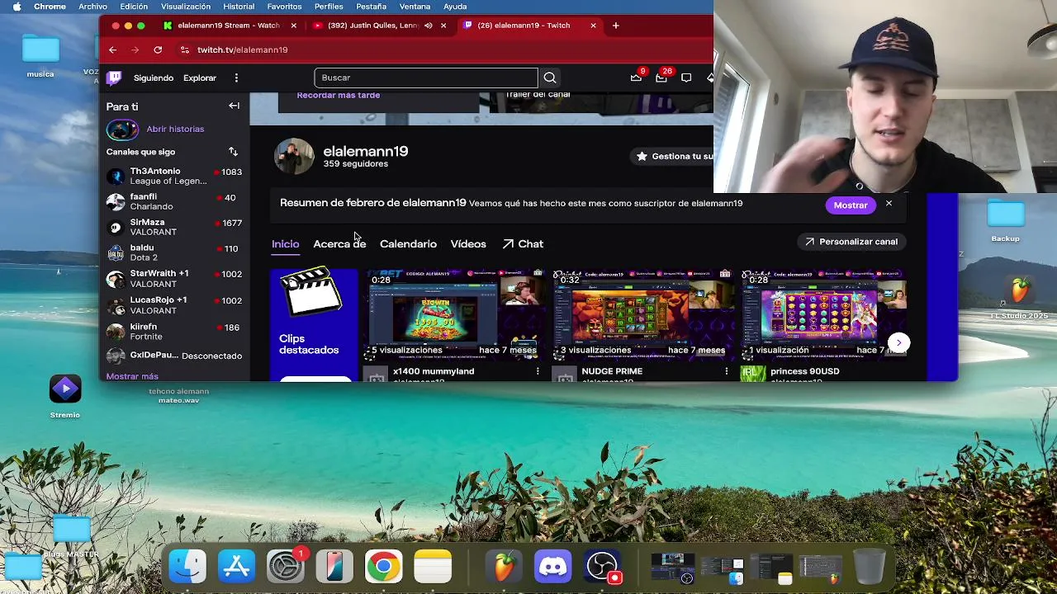Select the Vídeos channel tab
1057x594 pixels.
click(x=468, y=244)
